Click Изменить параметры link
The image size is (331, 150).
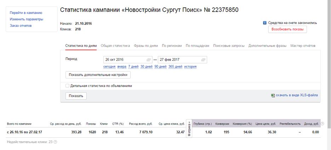click(x=27, y=19)
